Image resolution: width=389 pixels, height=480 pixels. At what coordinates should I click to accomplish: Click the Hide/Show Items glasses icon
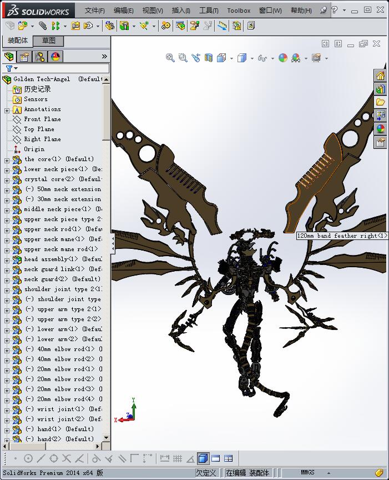262,58
